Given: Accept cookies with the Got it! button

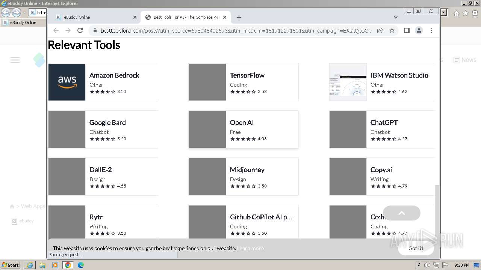Looking at the screenshot, I should (416, 248).
